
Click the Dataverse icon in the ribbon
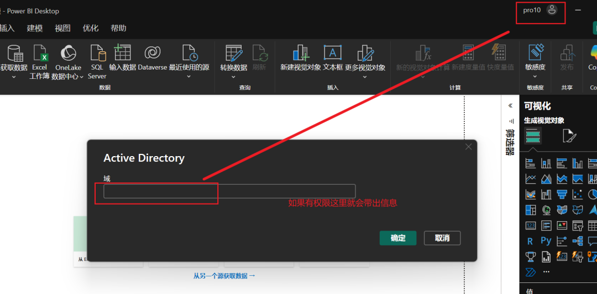point(153,53)
